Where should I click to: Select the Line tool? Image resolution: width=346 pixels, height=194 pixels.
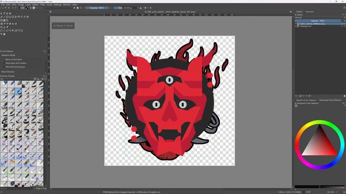coord(4,17)
